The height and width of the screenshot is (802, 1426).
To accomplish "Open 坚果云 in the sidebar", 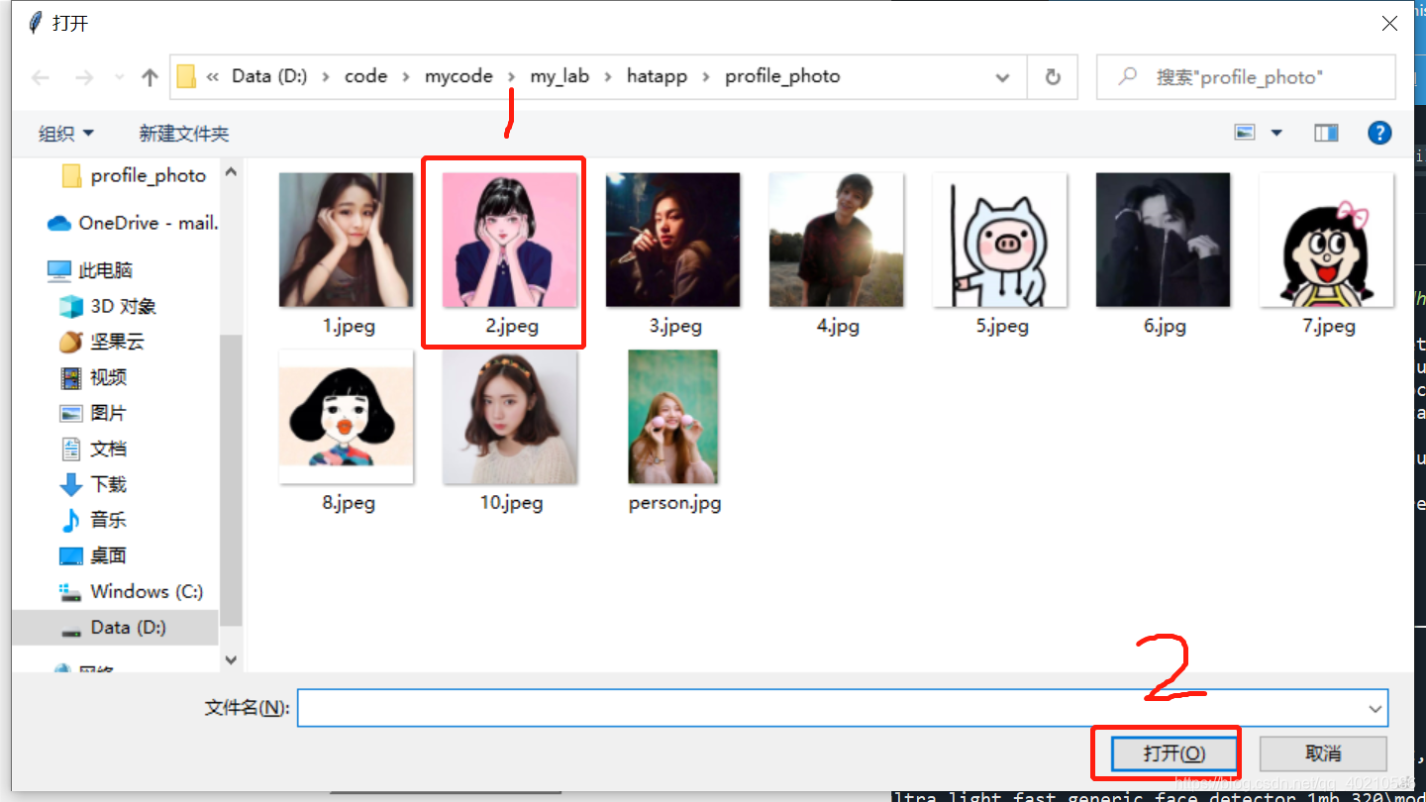I will [x=102, y=342].
